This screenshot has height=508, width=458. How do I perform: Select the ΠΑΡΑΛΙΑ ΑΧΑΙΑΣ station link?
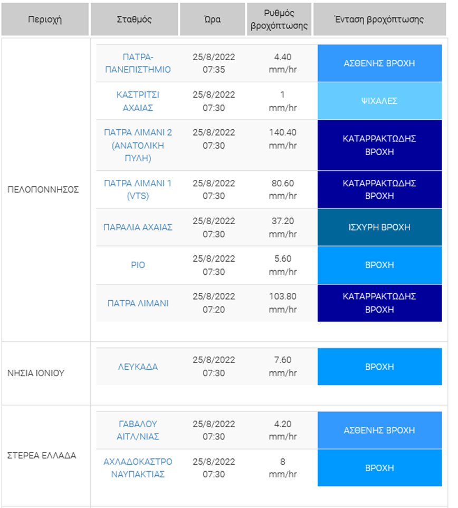coord(138,227)
